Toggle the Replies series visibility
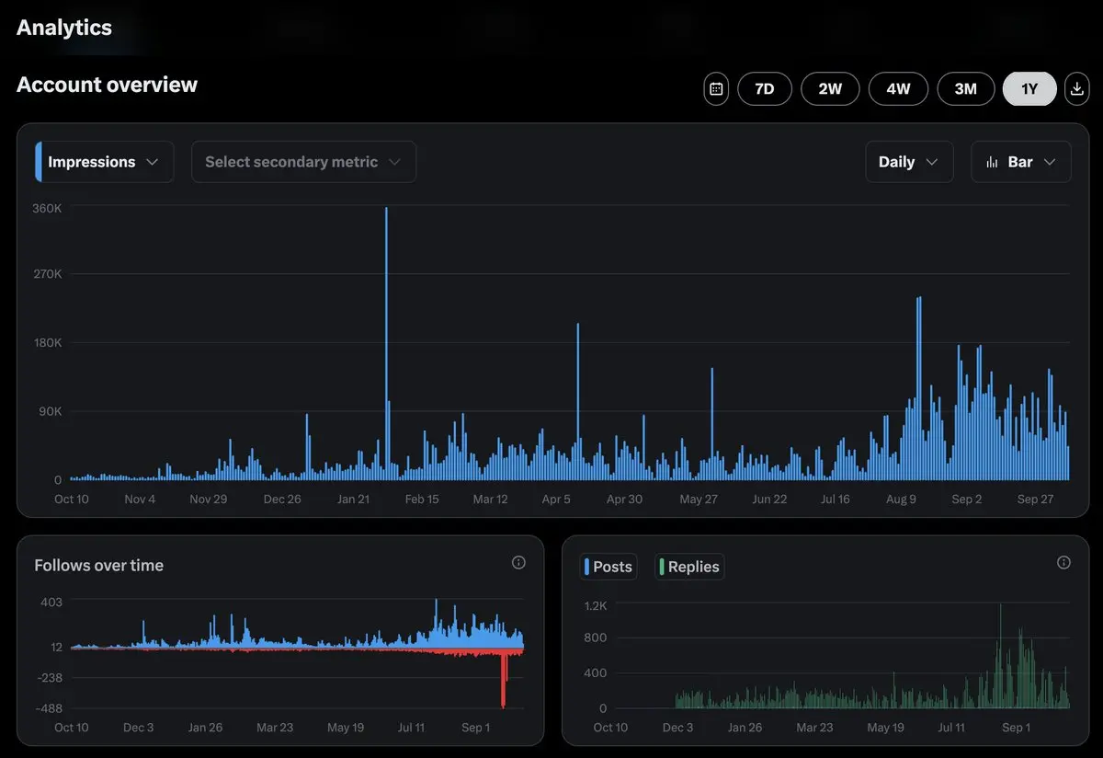 pos(689,567)
